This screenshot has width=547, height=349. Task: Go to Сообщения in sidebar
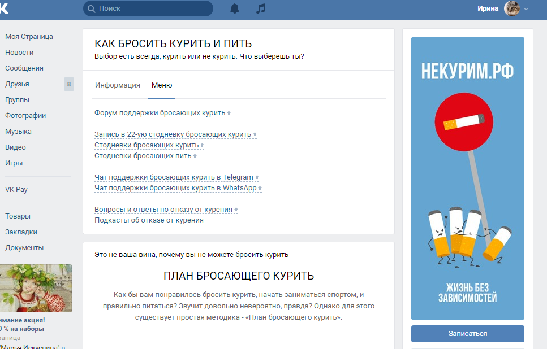click(x=24, y=68)
